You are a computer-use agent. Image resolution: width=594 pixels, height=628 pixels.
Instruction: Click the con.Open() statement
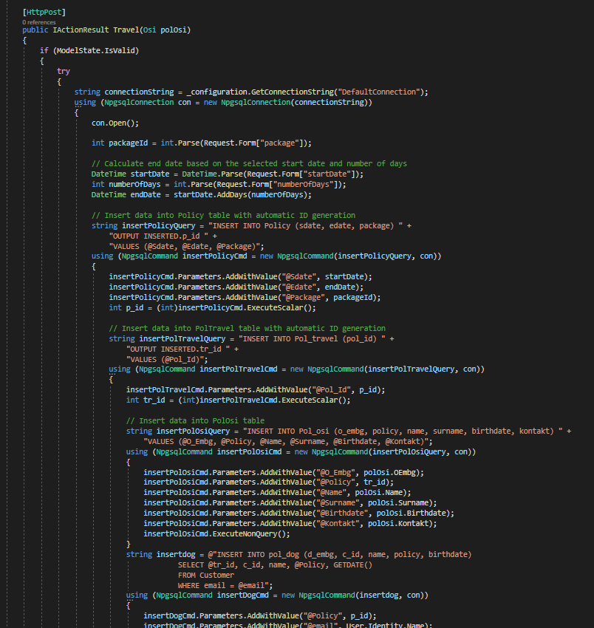point(115,123)
